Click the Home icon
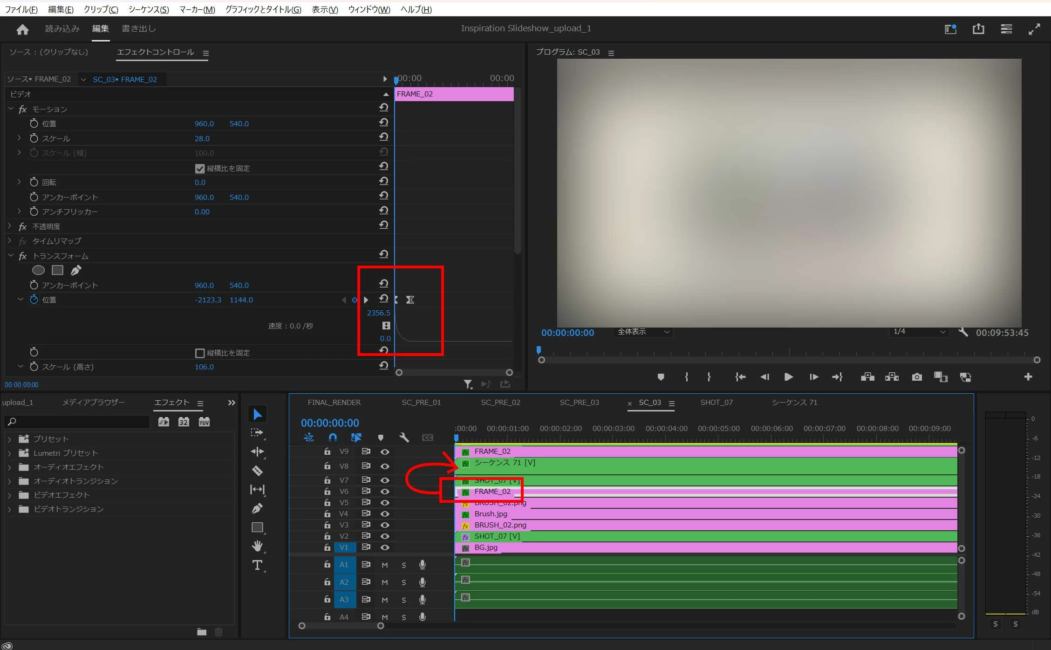Viewport: 1051px width, 650px height. [x=22, y=29]
